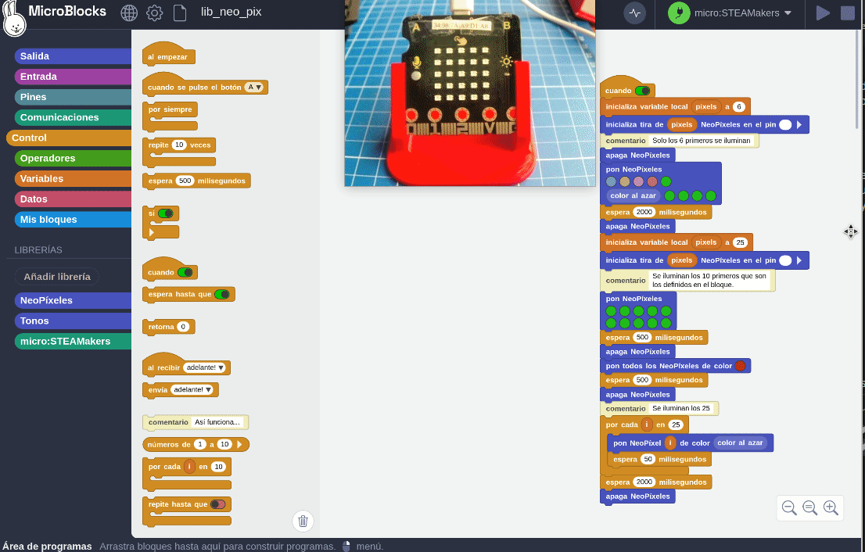This screenshot has width=865, height=552.
Task: Open 'al recibir' message dropdown
Action: (x=205, y=367)
